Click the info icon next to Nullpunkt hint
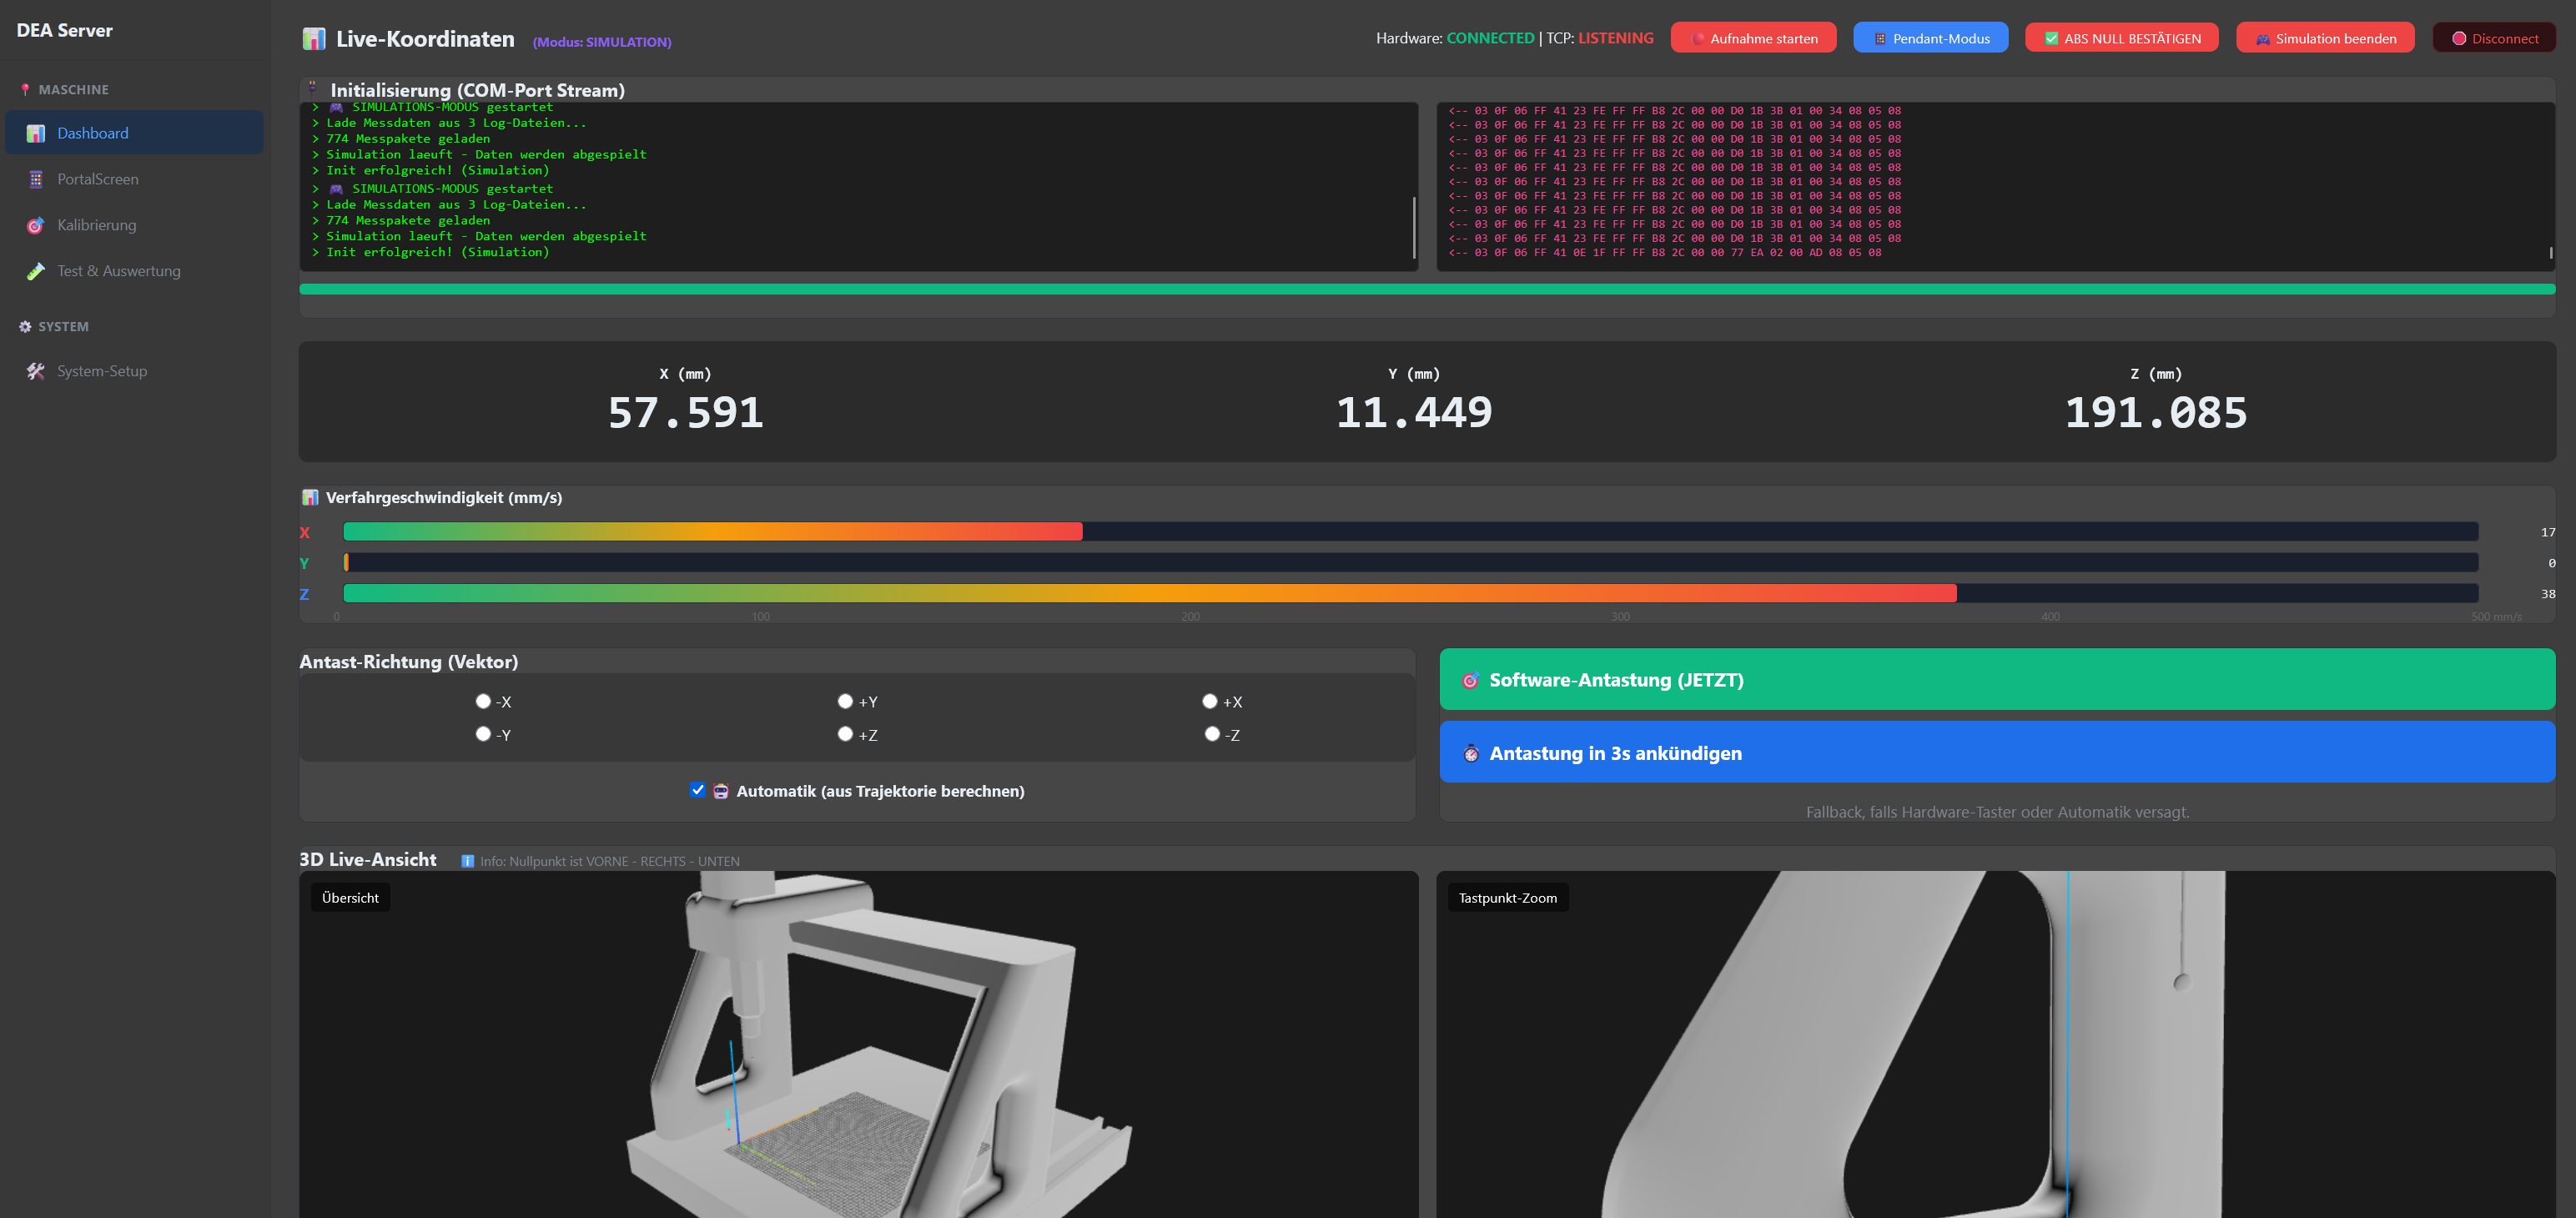This screenshot has height=1218, width=2576. (467, 861)
